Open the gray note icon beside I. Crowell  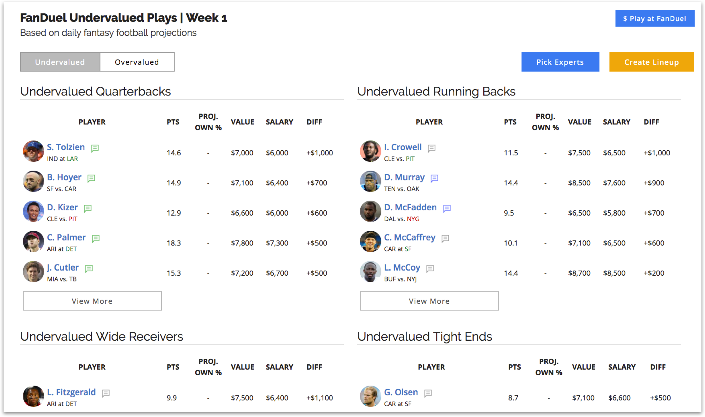tap(432, 148)
